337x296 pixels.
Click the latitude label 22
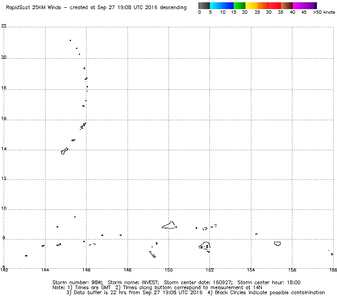click(x=4, y=26)
